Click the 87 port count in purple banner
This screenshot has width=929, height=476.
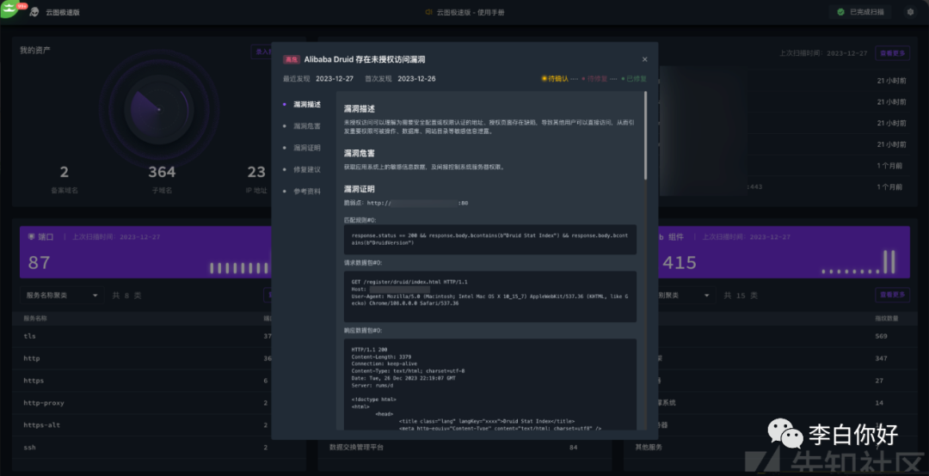click(x=39, y=262)
